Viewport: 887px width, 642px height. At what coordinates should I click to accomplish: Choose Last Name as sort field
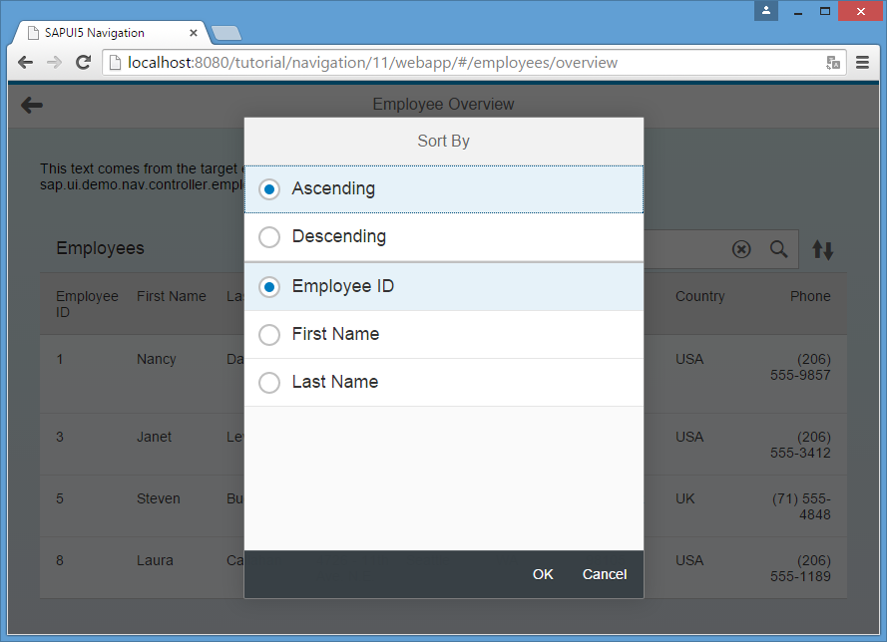pyautogui.click(x=269, y=383)
